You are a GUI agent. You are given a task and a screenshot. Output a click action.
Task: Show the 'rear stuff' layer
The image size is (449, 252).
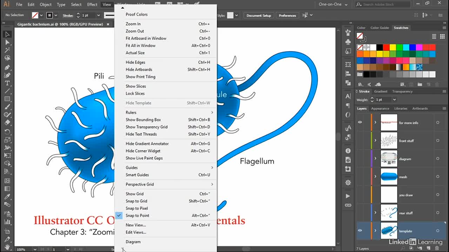tap(360, 213)
